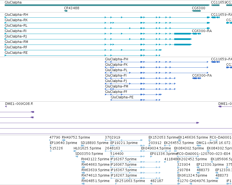Open the RC0-DA0001-120700-023-E04 label
Screen dimensions: 232x185
(x=204, y=154)
